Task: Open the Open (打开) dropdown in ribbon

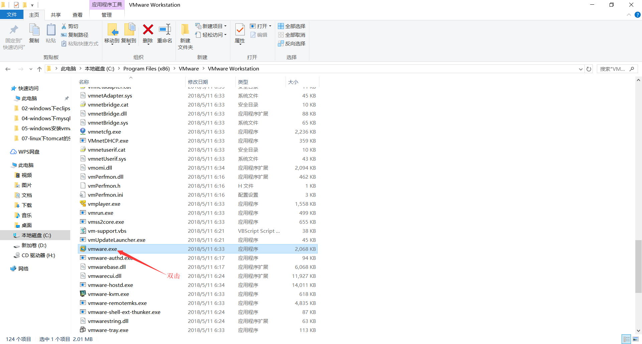Action: tap(261, 26)
